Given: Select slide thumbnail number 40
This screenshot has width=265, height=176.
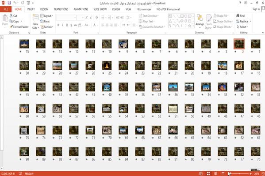Looking at the screenshot, I should [x=107, y=87].
